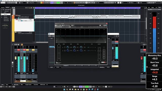Image resolution: width=162 pixels, height=91 pixels.
Task: Open the Touch automation mode dropdown
Action: (x=23, y=3)
